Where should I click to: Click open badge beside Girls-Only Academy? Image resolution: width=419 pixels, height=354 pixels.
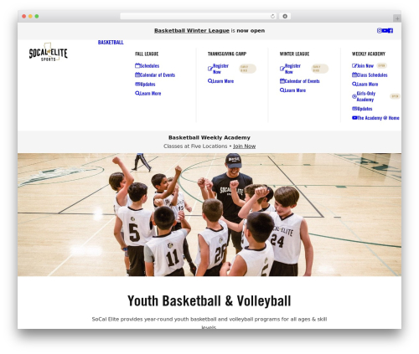pos(395,96)
